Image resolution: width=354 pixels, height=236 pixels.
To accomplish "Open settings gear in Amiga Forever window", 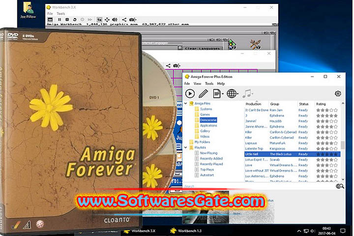I will pyautogui.click(x=338, y=93).
